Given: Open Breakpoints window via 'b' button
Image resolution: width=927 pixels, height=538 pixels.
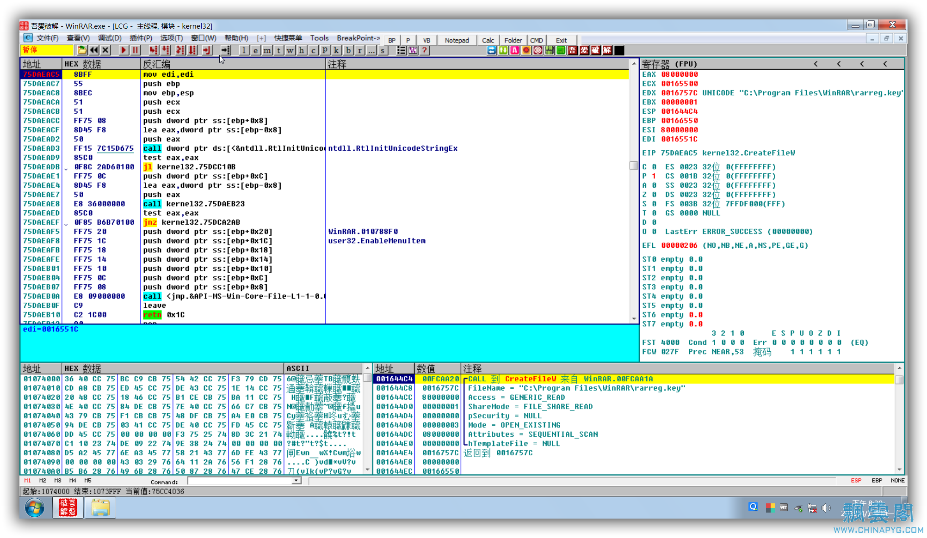Looking at the screenshot, I should tap(348, 50).
